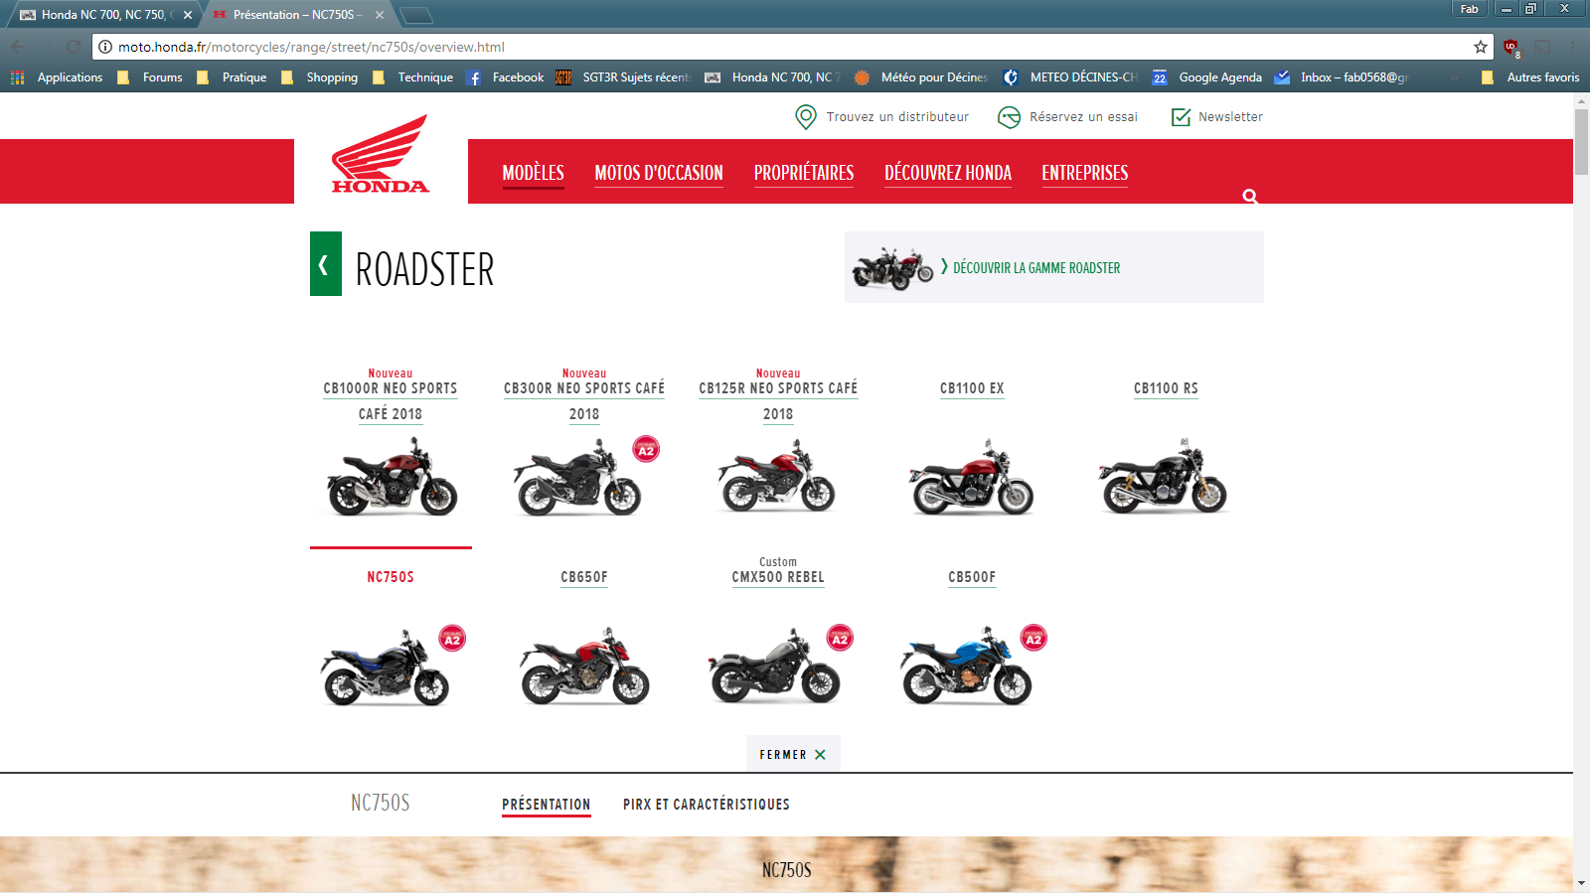Click the uBlock extension icon
The height and width of the screenshot is (894, 1590).
[x=1510, y=47]
